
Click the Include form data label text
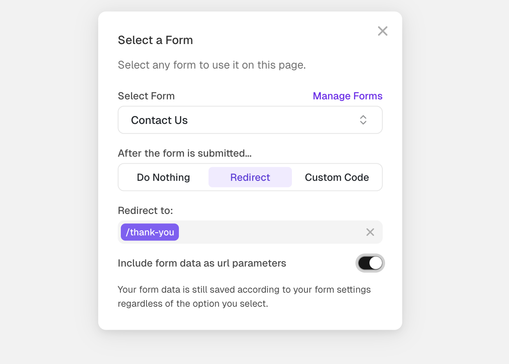coord(202,263)
